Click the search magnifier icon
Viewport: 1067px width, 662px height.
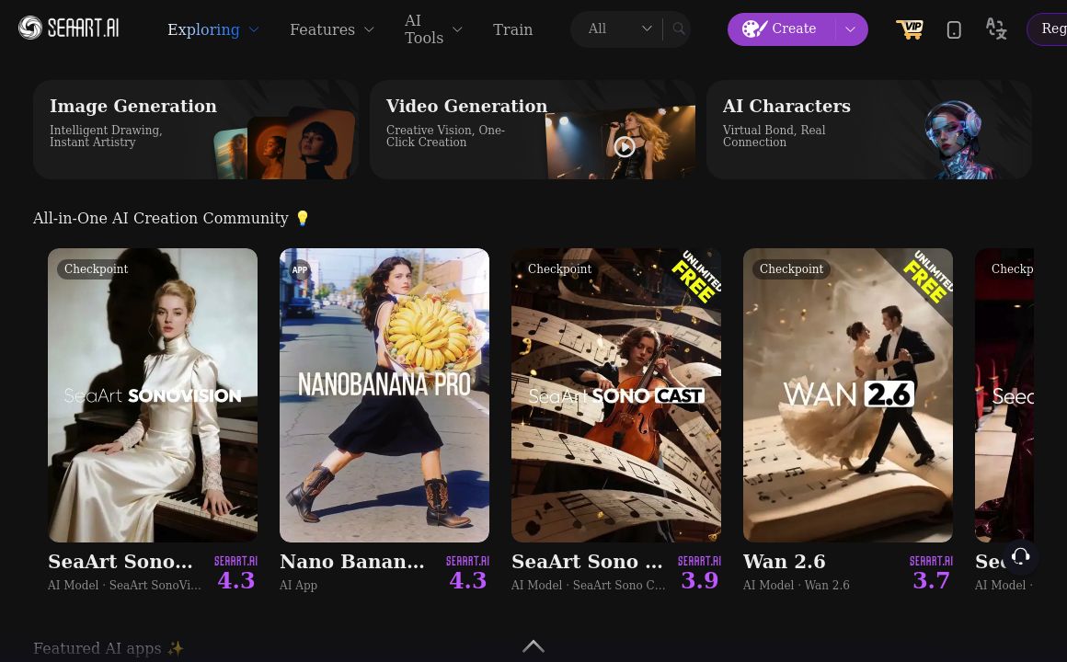679,29
